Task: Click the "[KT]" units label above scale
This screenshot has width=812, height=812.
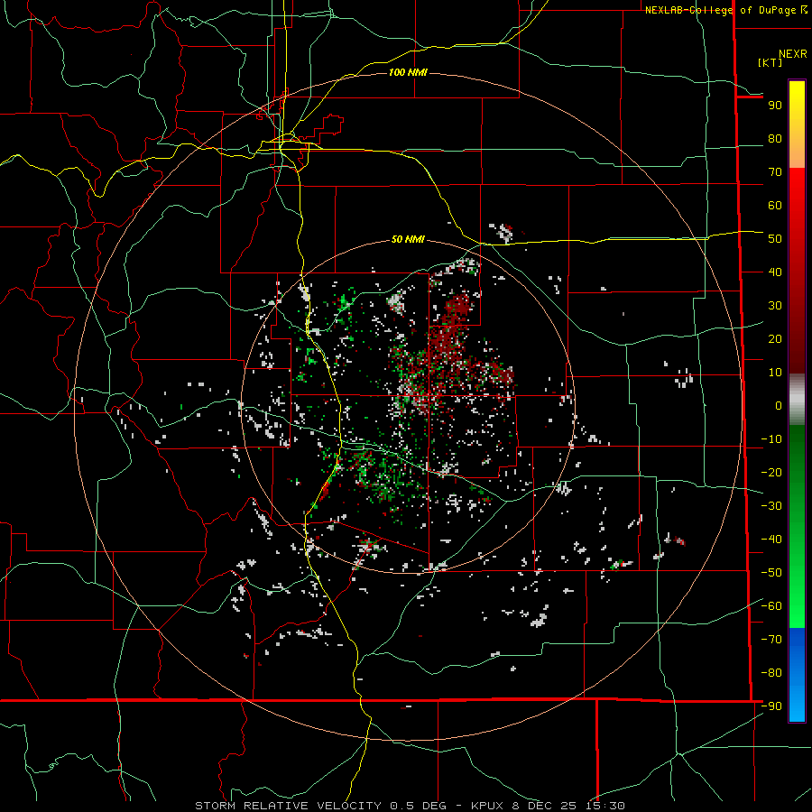Action: [x=770, y=62]
